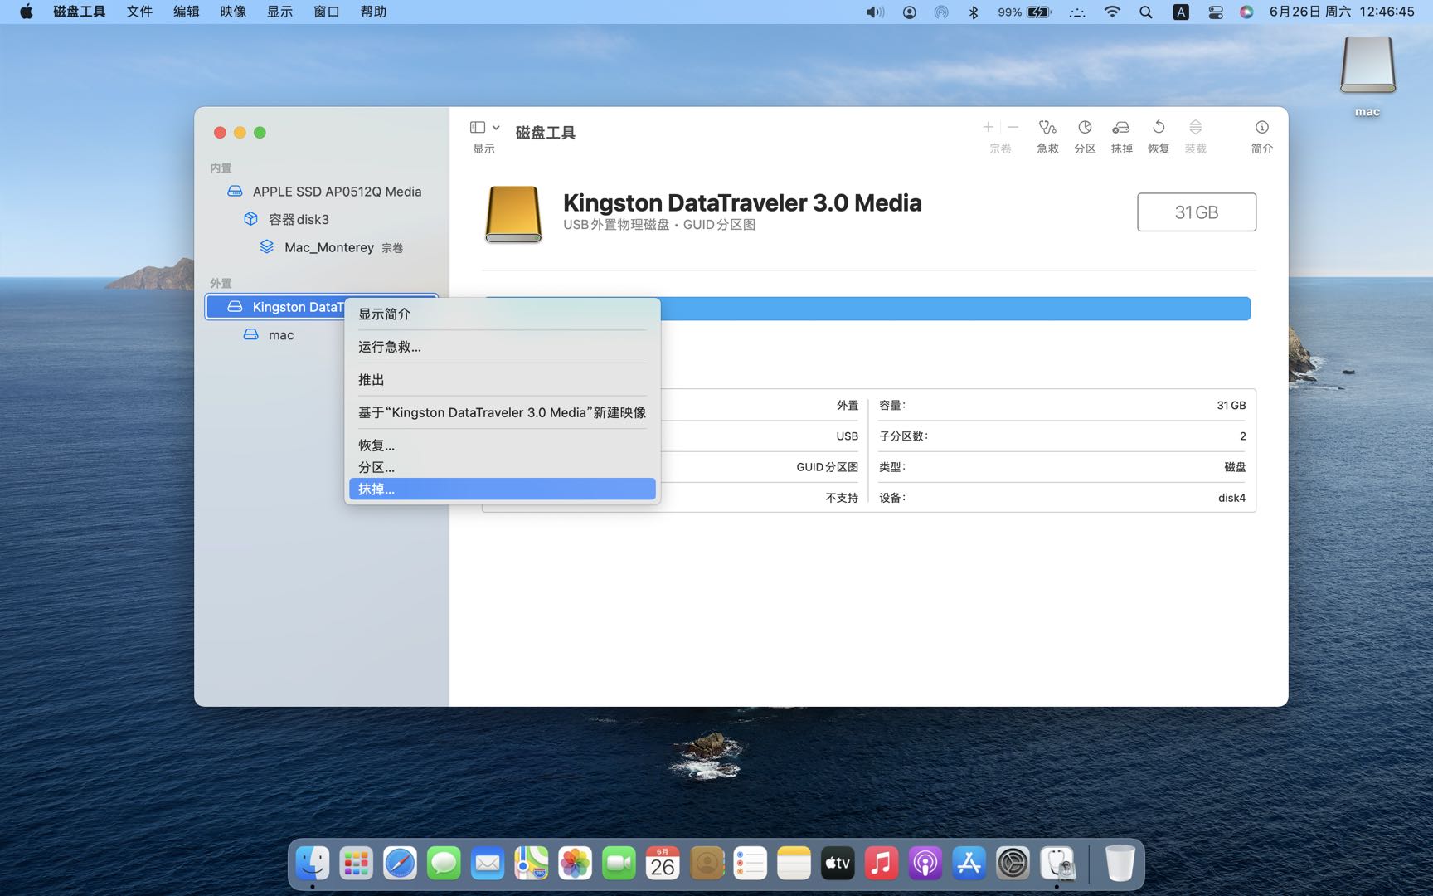This screenshot has height=896, width=1433.
Task: Click the Kingston yellow drive icon
Action: coord(513,214)
